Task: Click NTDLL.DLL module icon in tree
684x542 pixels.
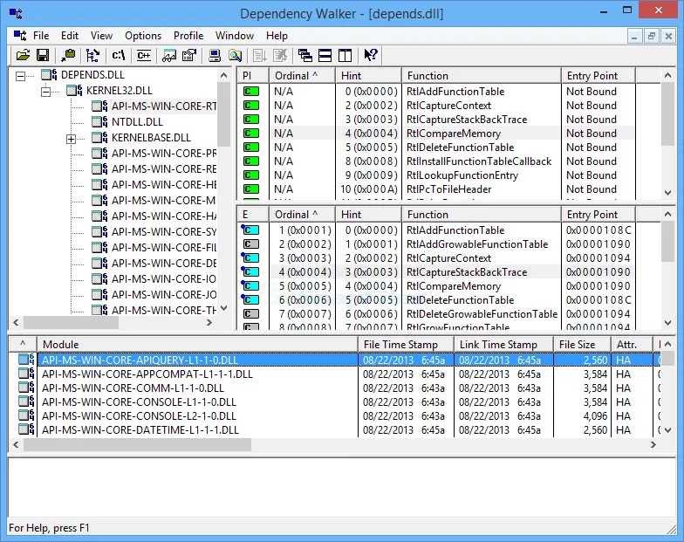Action: click(x=99, y=122)
